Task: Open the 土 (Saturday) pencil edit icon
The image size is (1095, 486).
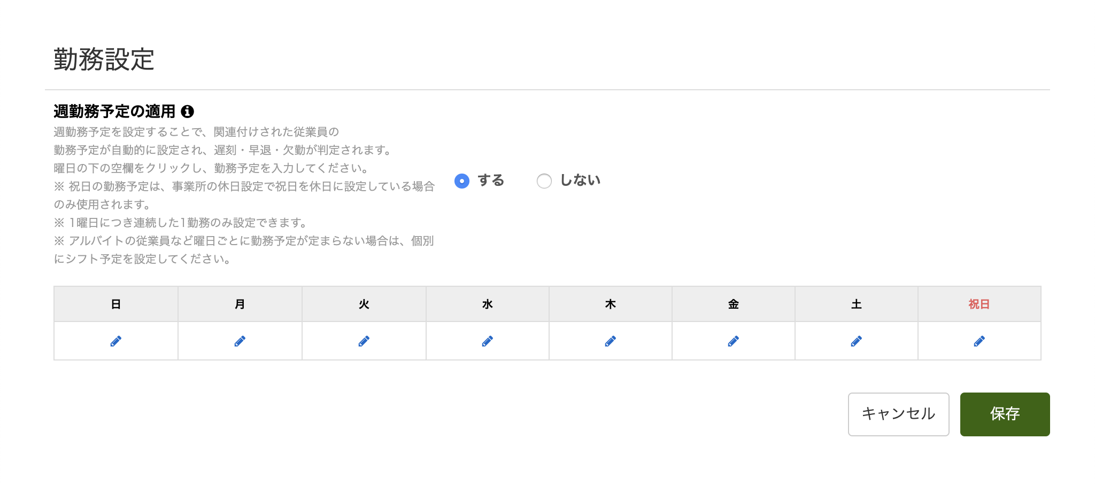Action: coord(856,341)
